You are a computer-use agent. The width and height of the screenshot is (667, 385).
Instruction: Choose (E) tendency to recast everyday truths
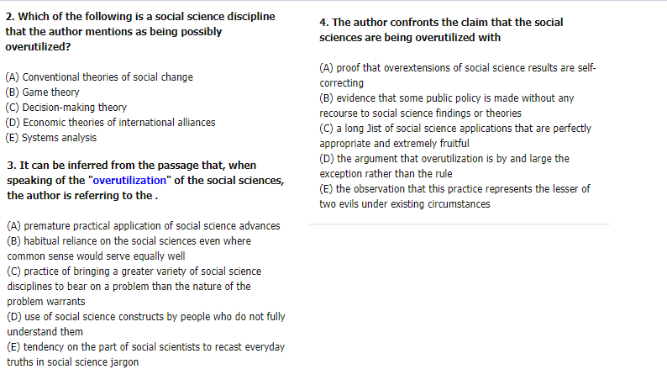coord(145,347)
